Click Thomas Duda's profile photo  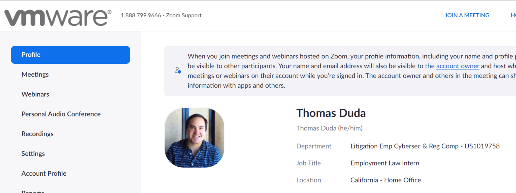194,138
